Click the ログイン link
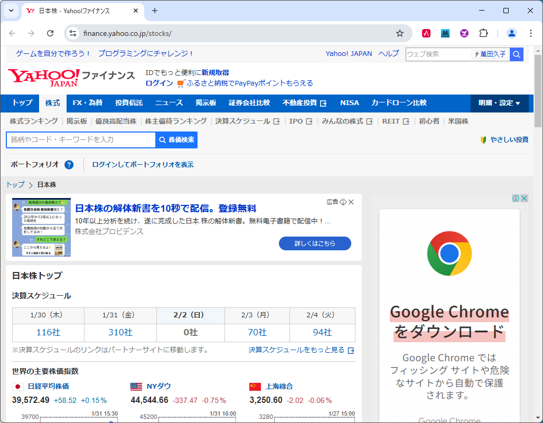The width and height of the screenshot is (543, 423). click(159, 83)
